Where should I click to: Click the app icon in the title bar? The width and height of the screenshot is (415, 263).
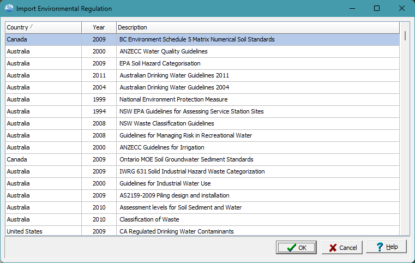(x=8, y=8)
